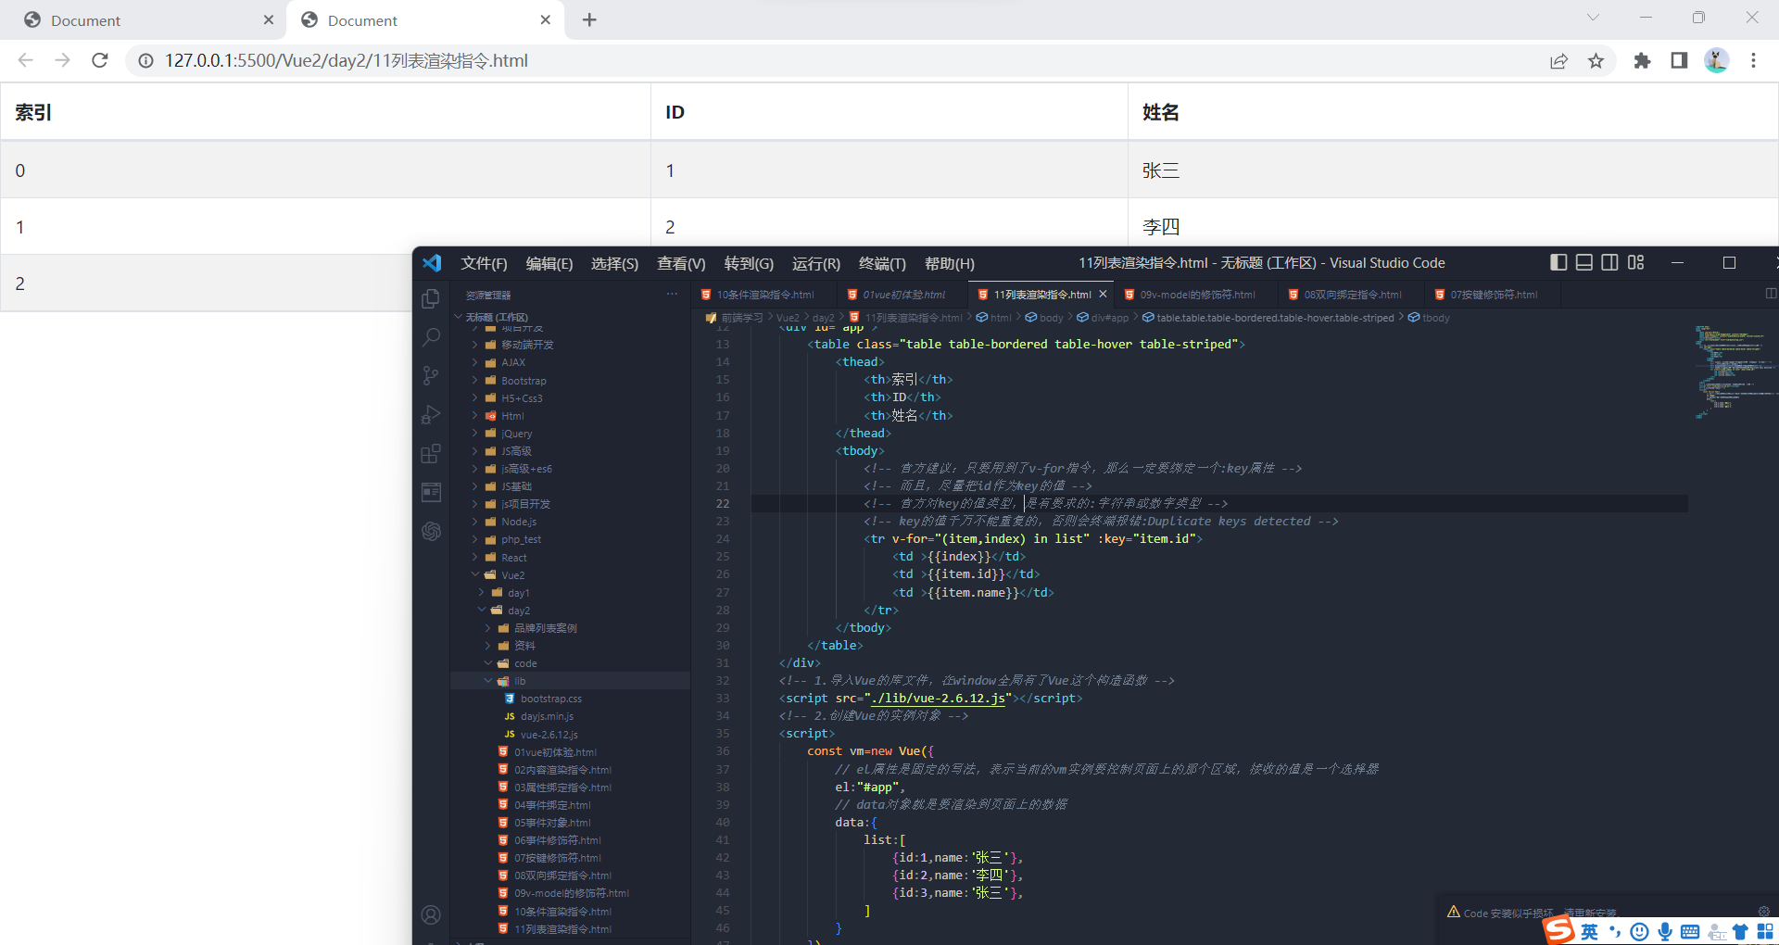
Task: Close the first Document browser tab
Action: (x=269, y=19)
